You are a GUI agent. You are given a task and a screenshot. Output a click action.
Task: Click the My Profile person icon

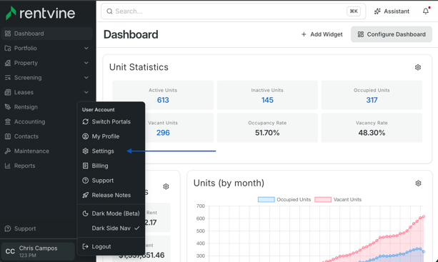click(x=86, y=136)
